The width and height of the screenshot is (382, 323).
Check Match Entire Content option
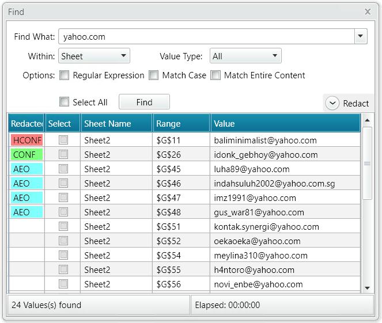215,75
